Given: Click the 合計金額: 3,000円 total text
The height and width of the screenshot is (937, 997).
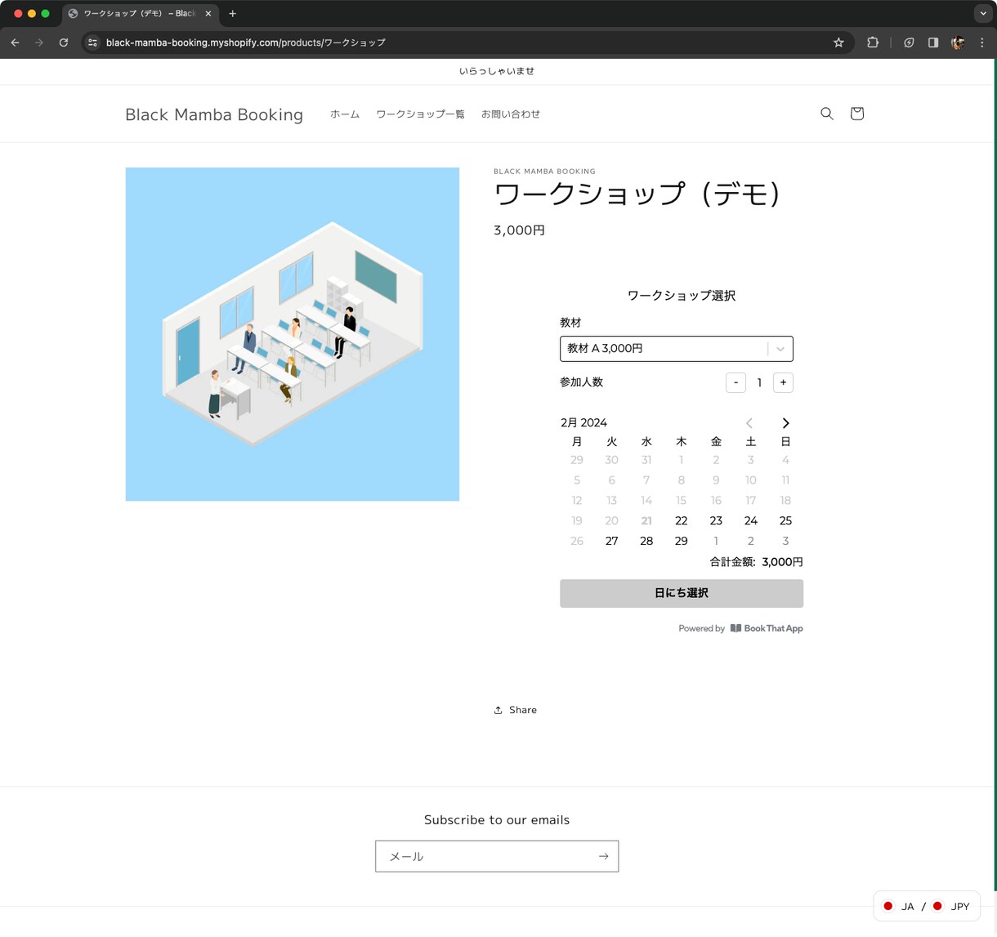Looking at the screenshot, I should point(756,562).
